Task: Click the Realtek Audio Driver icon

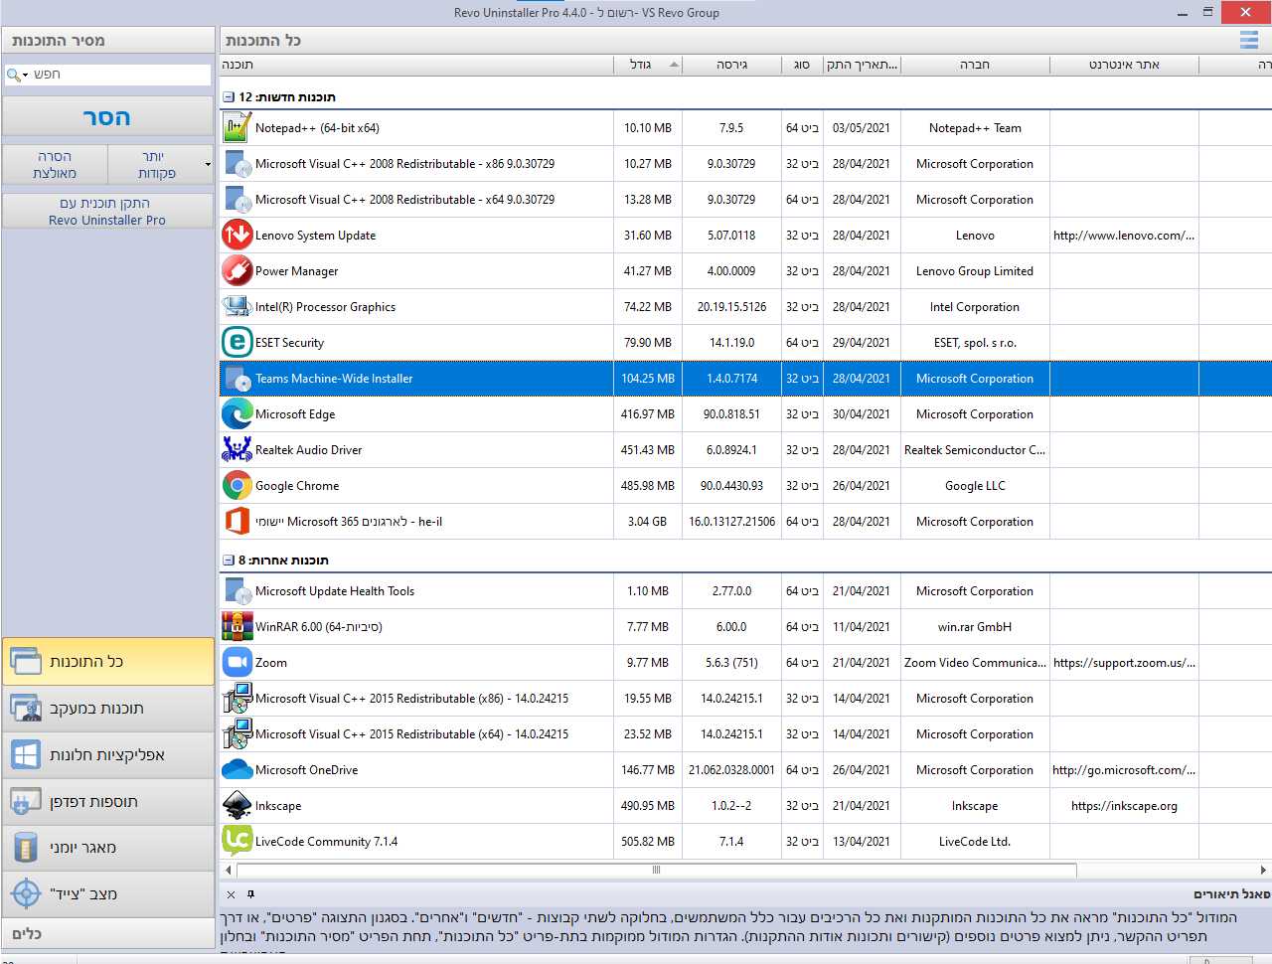Action: 237,450
